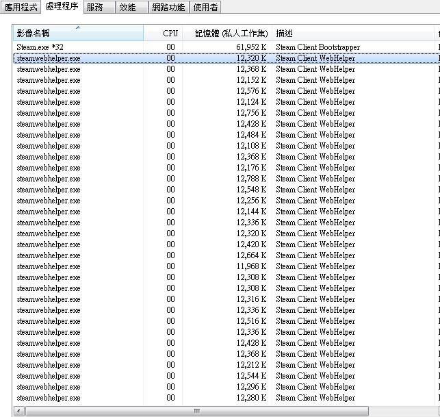The height and width of the screenshot is (417, 440).
Task: Sort processes by the CPU column header
Action: [163, 33]
